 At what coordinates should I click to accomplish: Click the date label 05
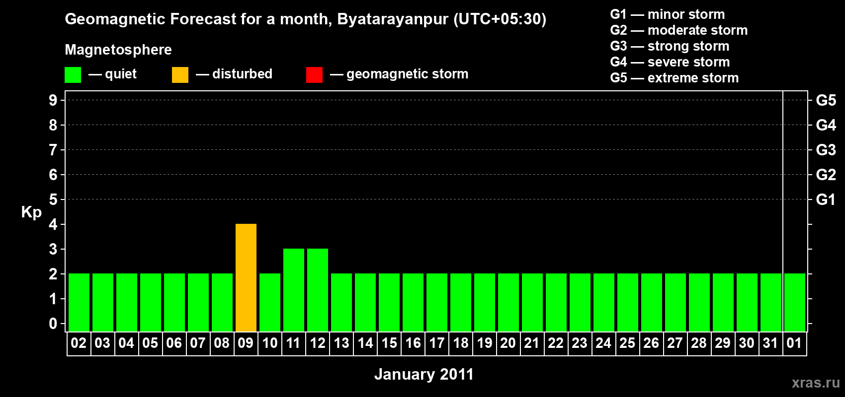(x=150, y=343)
